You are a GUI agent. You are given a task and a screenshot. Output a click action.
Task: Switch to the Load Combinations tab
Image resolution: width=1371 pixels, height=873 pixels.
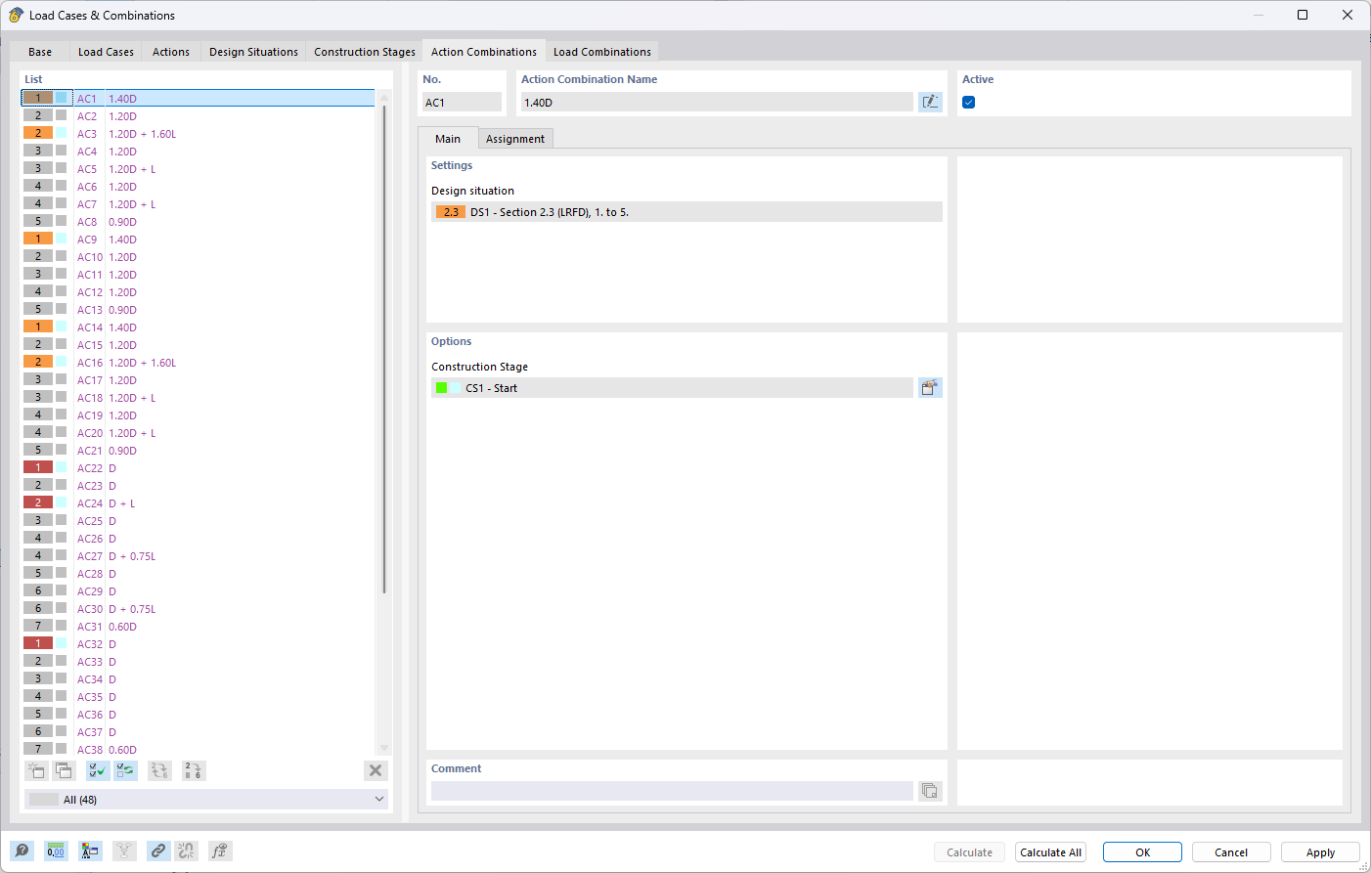(x=601, y=51)
